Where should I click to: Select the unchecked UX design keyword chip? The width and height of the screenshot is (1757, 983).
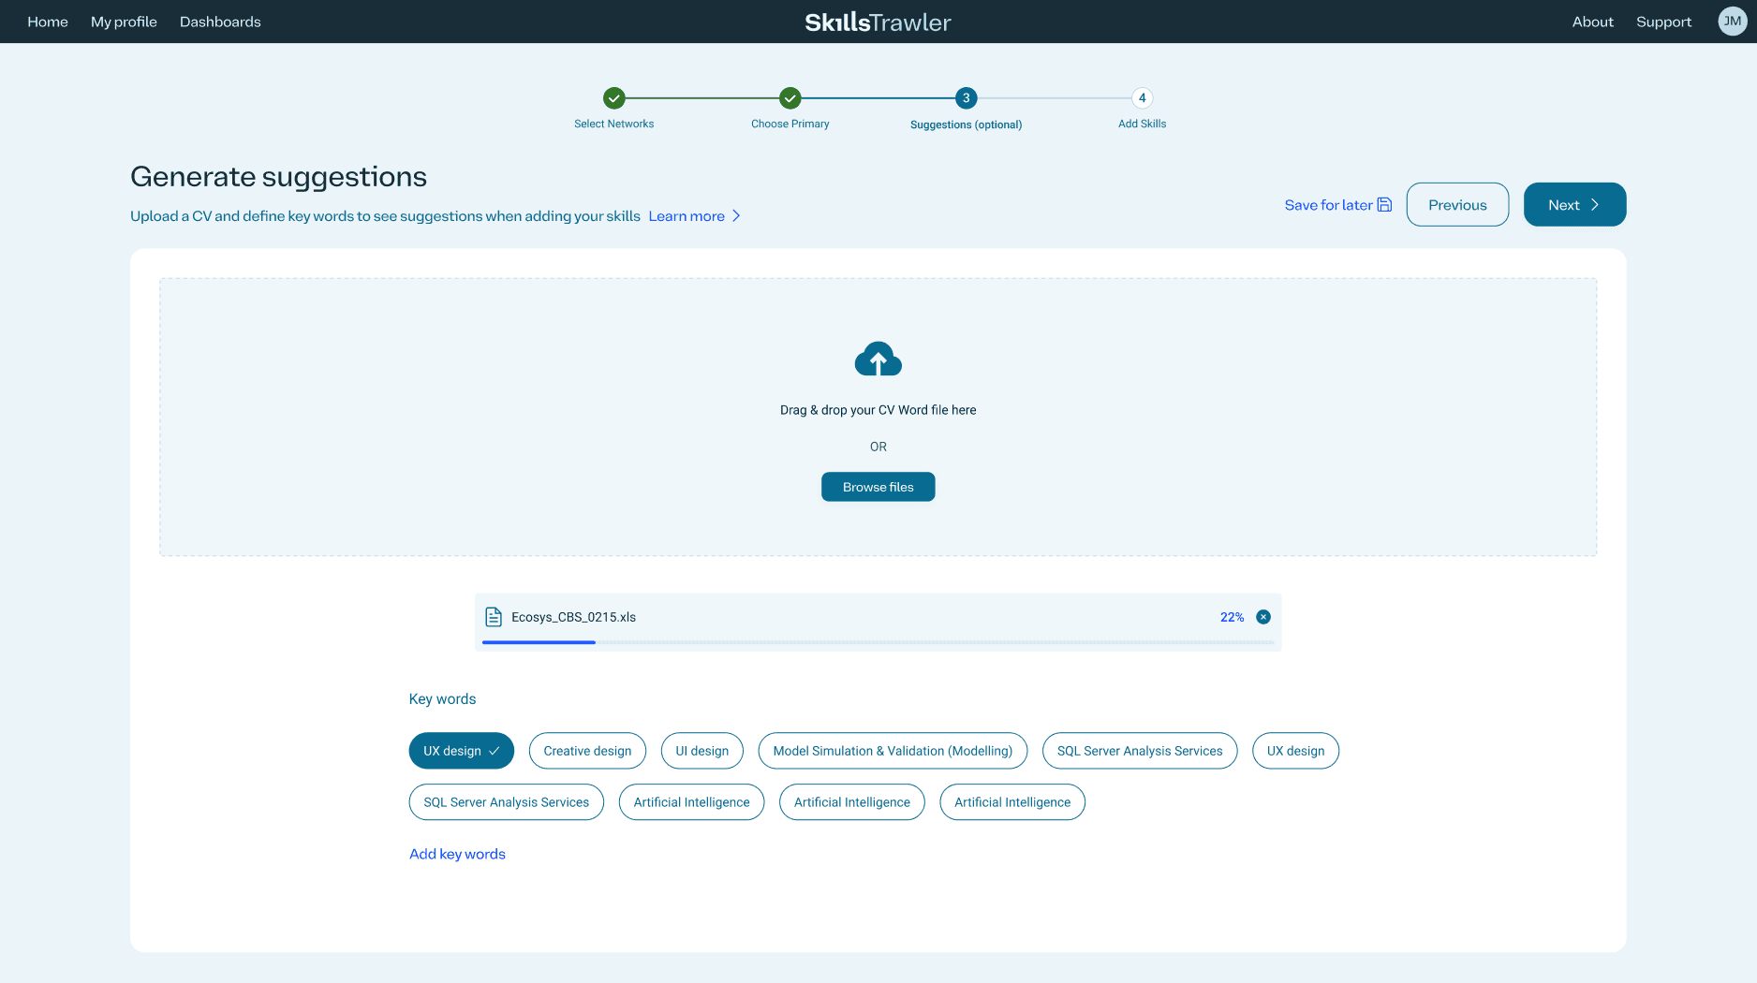1295,751
